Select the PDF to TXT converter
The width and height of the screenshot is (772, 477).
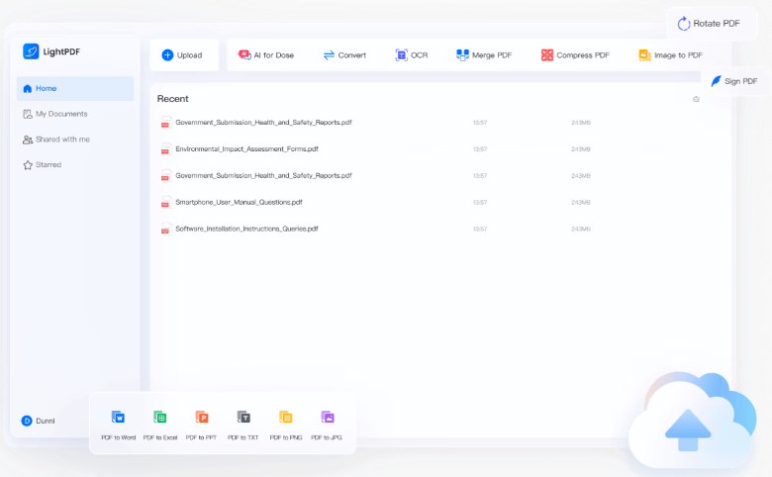point(243,425)
